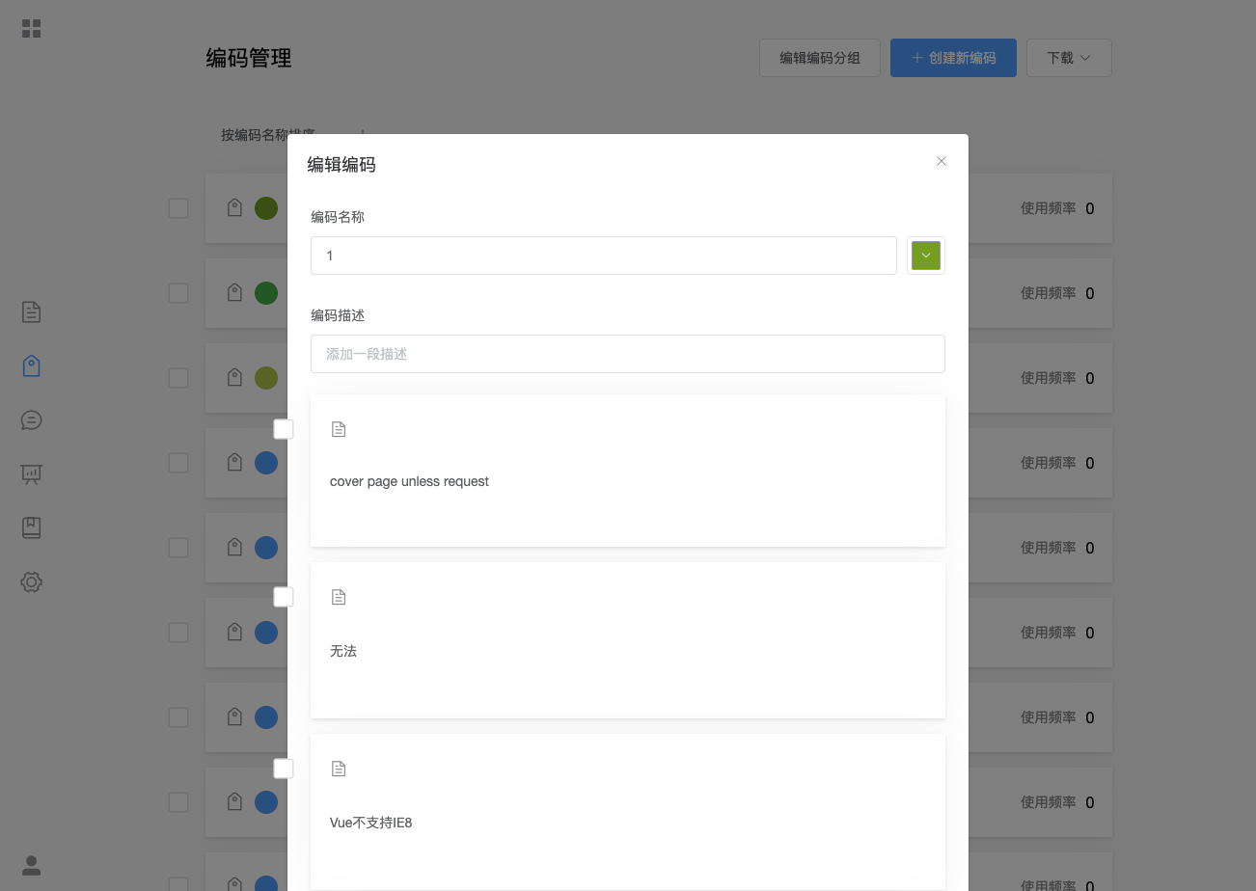Click the 编码管理 page heading
Viewport: 1256px width, 891px height.
(x=249, y=58)
